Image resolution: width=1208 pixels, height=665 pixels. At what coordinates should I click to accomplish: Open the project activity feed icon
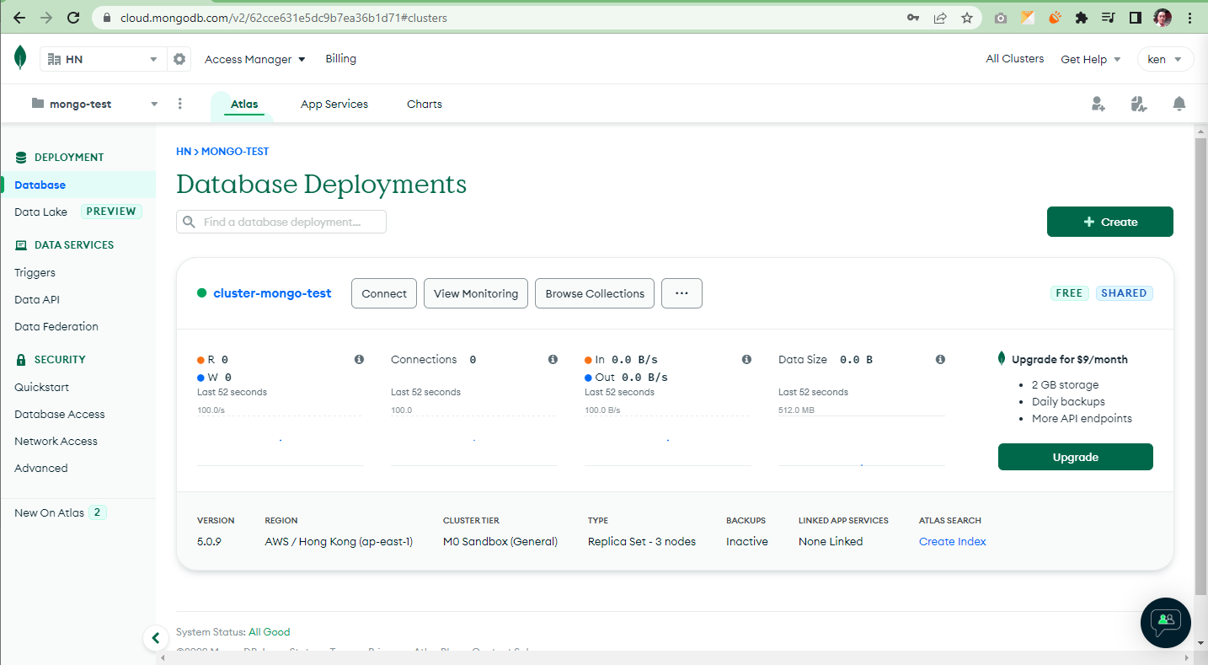click(1139, 104)
